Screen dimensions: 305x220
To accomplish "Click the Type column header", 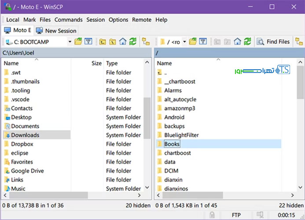I will click(112, 63).
